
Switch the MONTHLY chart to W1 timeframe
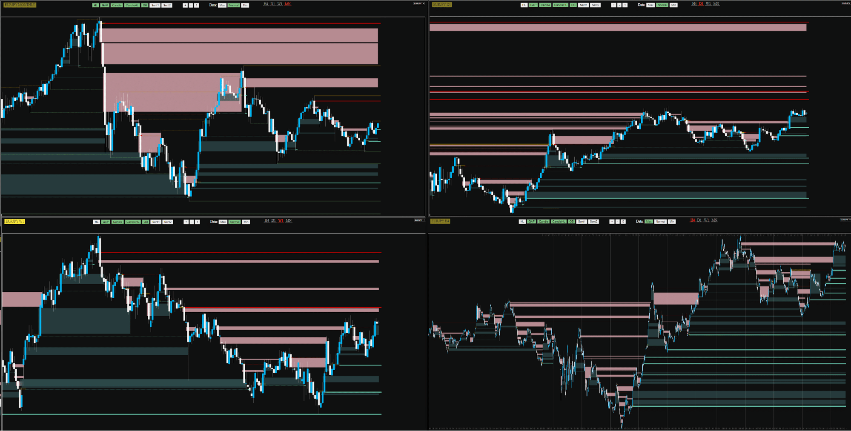click(280, 4)
